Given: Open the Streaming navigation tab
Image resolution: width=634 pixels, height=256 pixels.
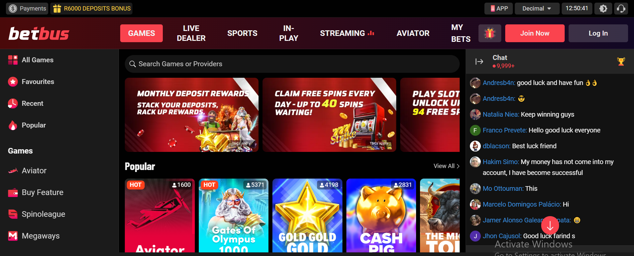Looking at the screenshot, I should pos(347,33).
